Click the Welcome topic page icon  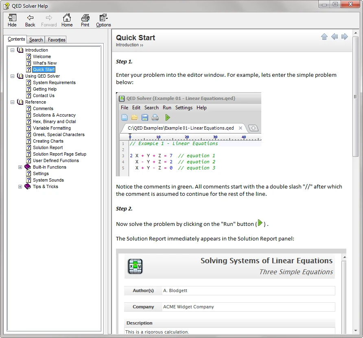(28, 56)
